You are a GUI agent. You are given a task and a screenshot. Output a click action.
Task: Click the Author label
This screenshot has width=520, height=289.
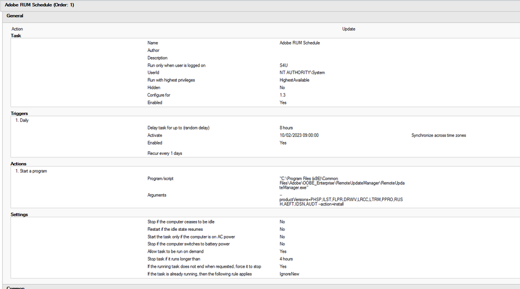pos(153,50)
